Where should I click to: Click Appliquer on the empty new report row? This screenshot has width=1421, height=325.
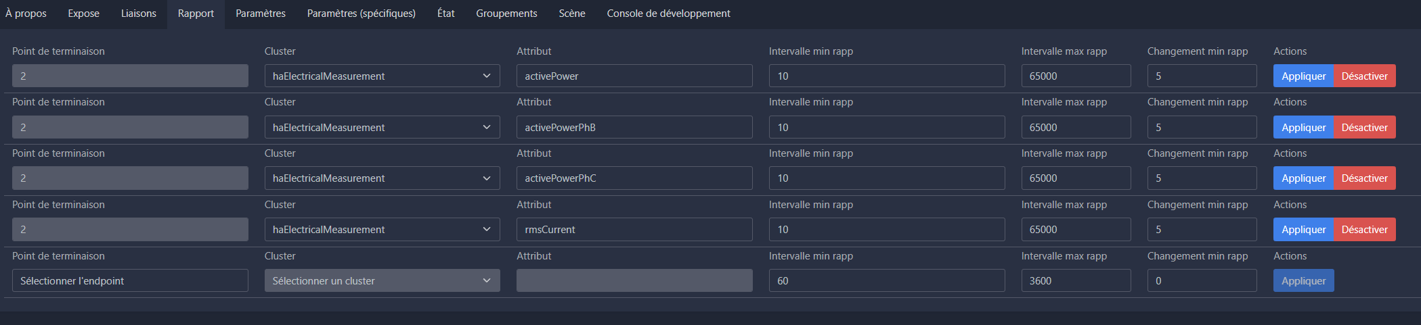(x=1303, y=281)
